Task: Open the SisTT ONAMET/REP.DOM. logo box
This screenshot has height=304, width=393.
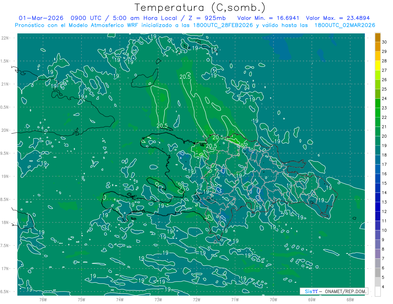Action: [334, 291]
